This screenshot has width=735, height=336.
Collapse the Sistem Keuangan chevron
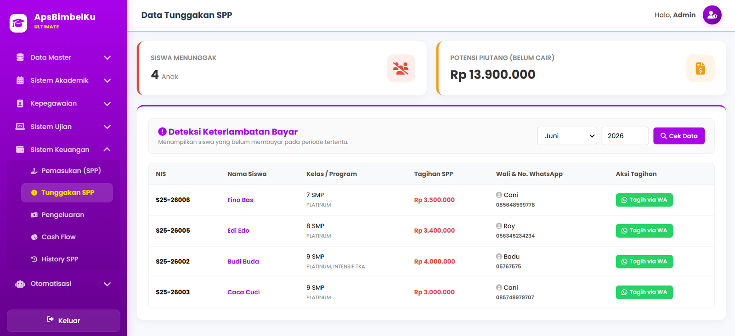point(107,150)
